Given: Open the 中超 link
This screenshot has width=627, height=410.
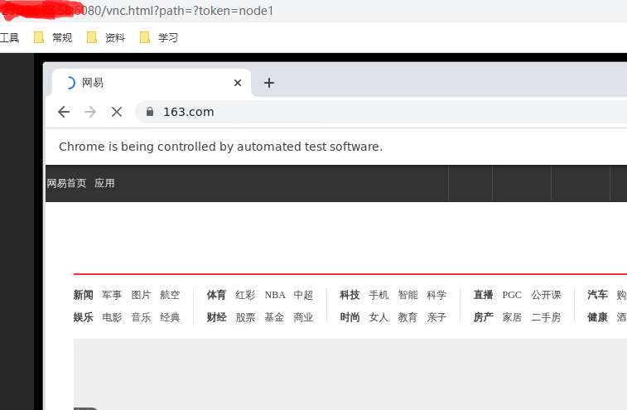Looking at the screenshot, I should point(303,295).
